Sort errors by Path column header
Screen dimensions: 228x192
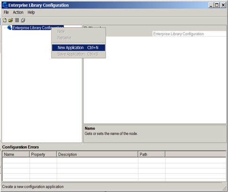coord(152,154)
